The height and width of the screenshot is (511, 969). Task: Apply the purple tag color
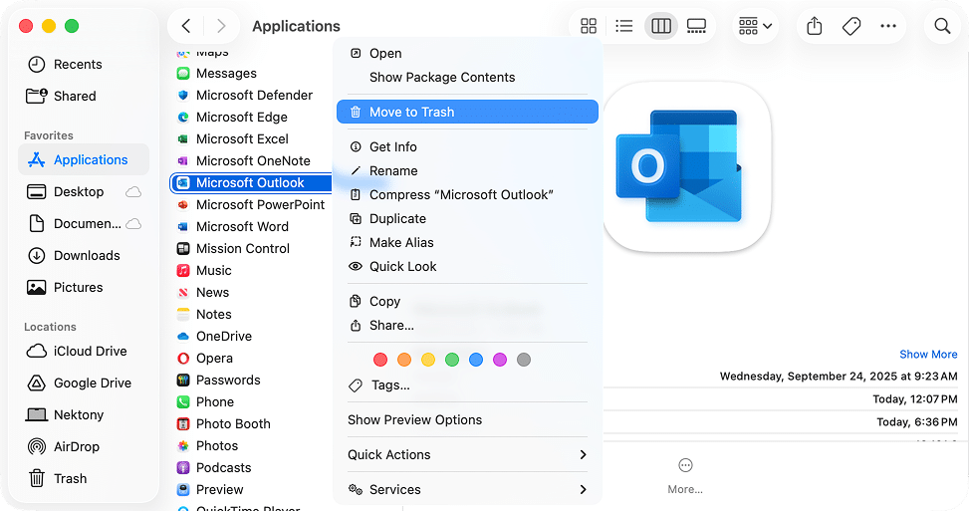coord(500,360)
